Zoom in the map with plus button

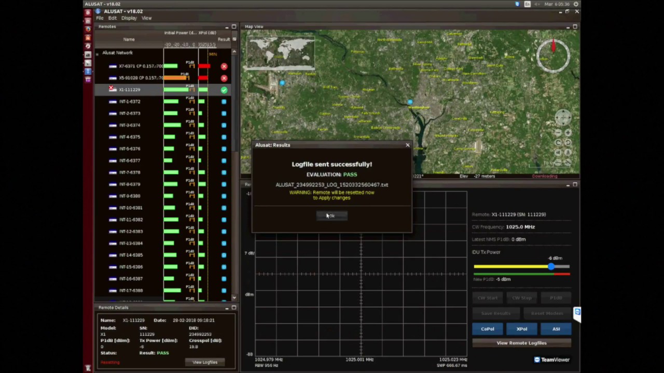point(568,133)
